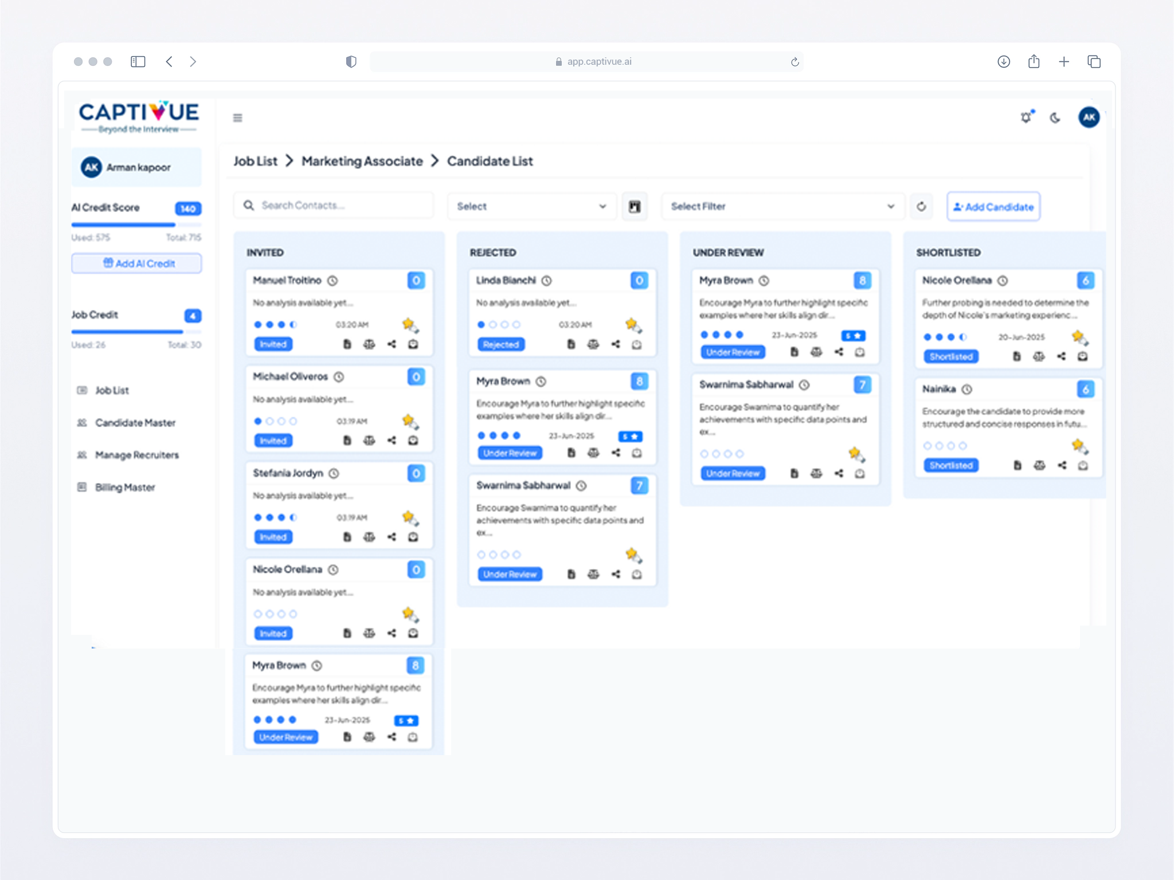Screen dimensions: 1174x880
Task: Go to Billing Master in sidebar
Action: click(x=125, y=488)
